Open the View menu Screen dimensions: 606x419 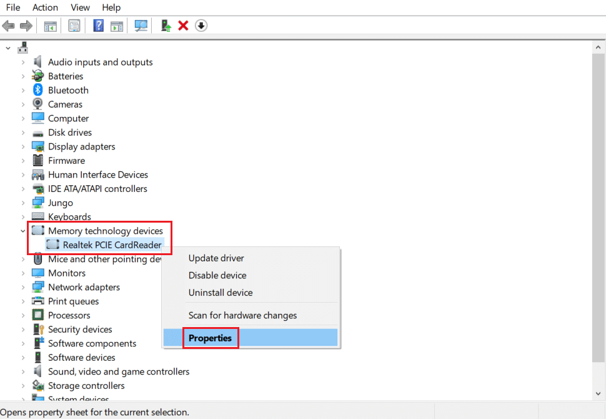coord(80,8)
